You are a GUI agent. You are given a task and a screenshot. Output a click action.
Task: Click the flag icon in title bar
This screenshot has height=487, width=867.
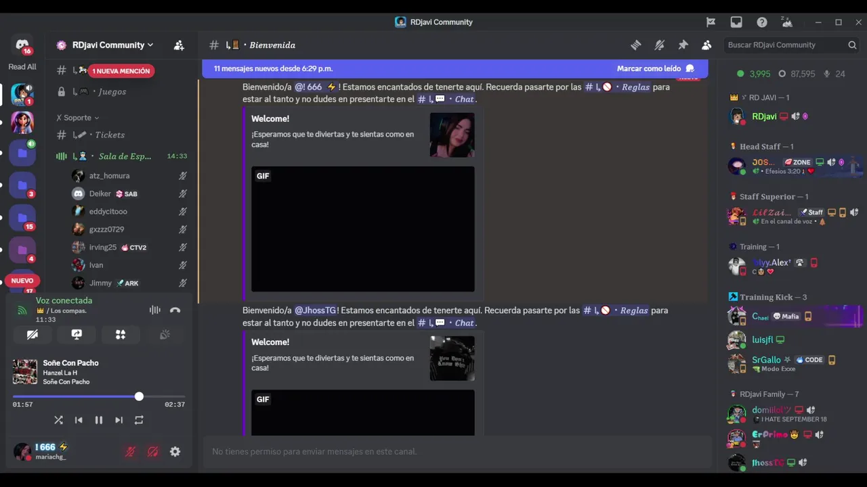tap(711, 22)
